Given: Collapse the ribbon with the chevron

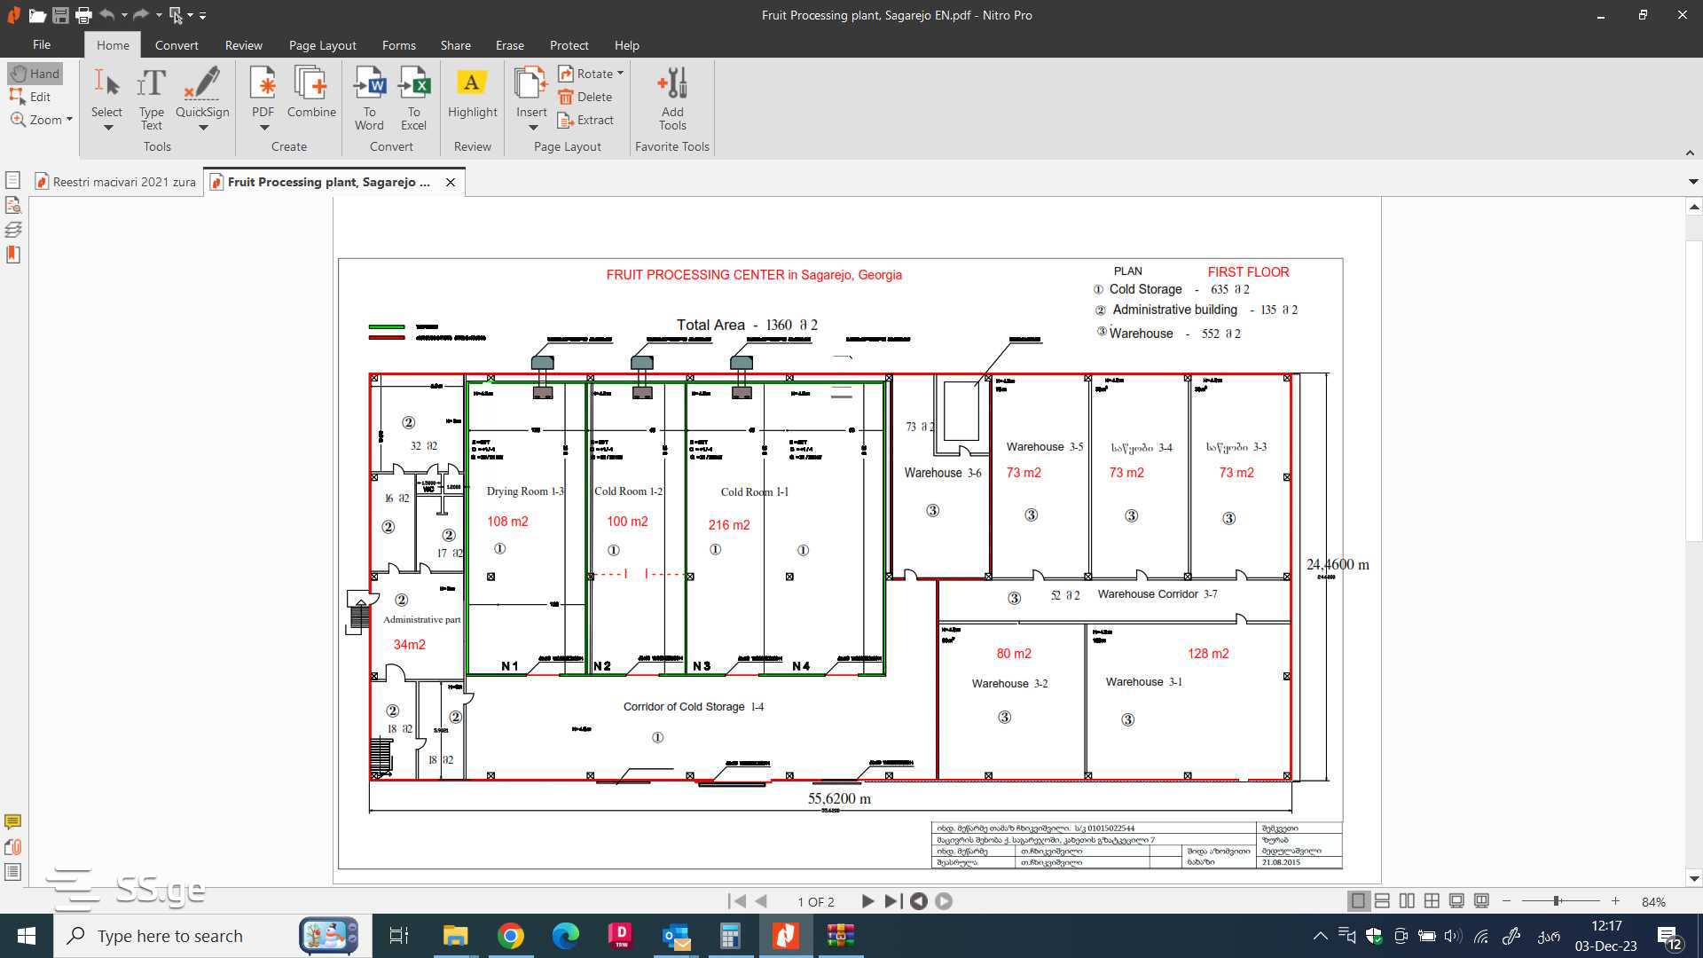Looking at the screenshot, I should pyautogui.click(x=1690, y=153).
